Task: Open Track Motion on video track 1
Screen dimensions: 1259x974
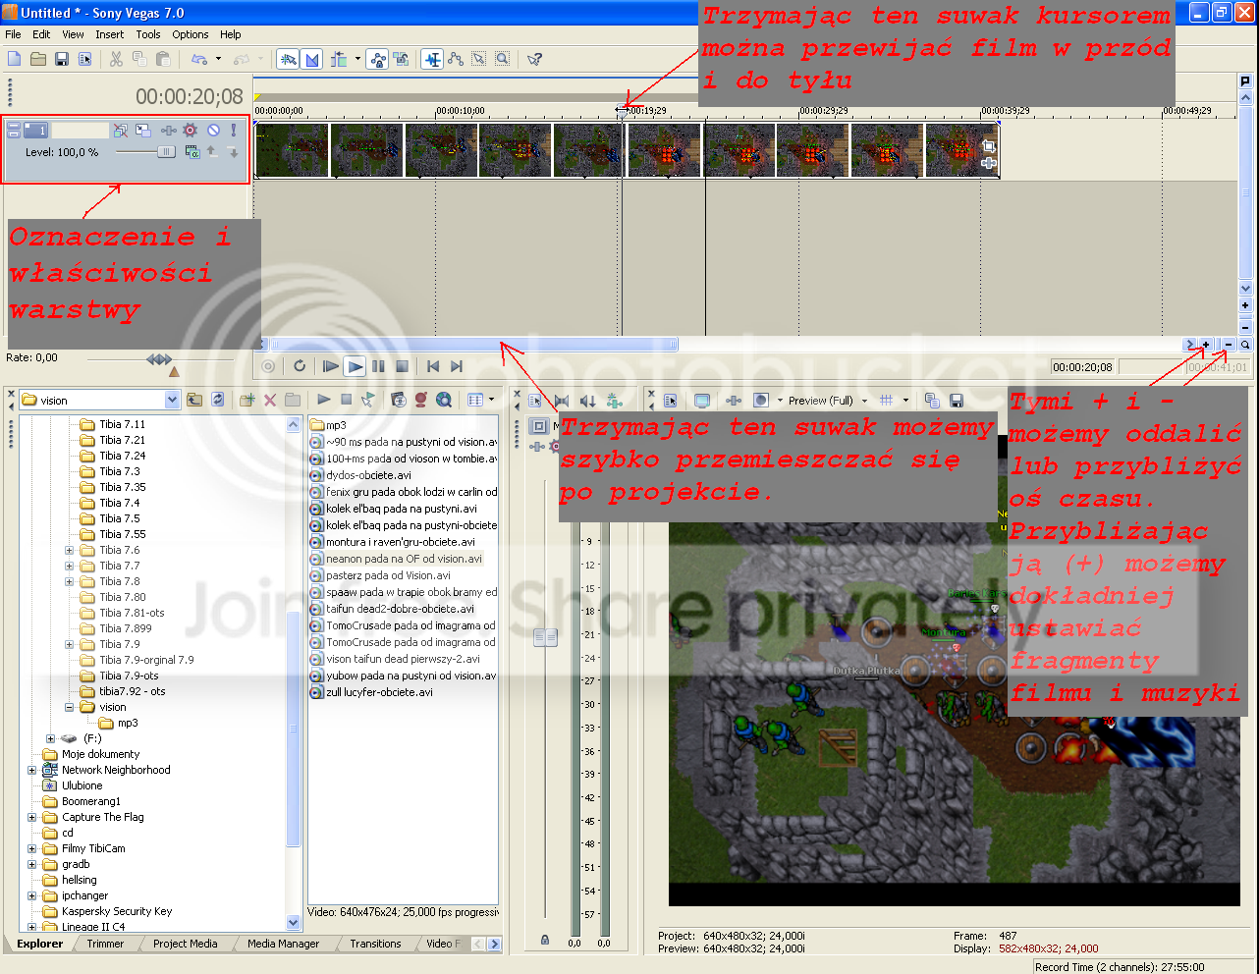Action: tap(143, 130)
